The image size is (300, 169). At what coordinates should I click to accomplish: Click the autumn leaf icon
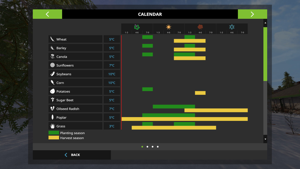(200, 27)
